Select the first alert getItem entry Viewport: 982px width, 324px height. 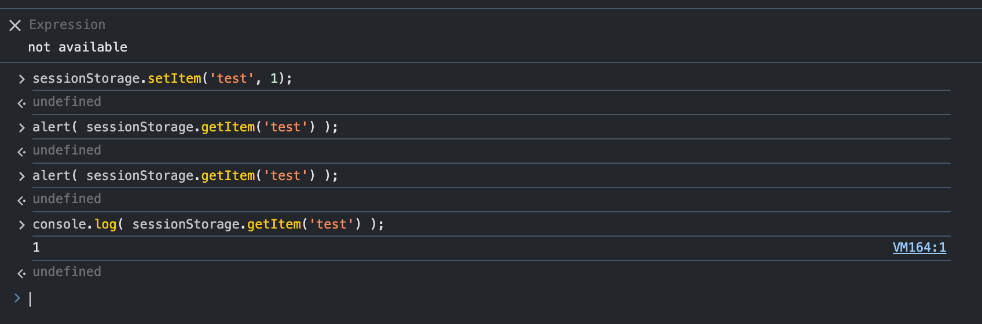[x=185, y=127]
